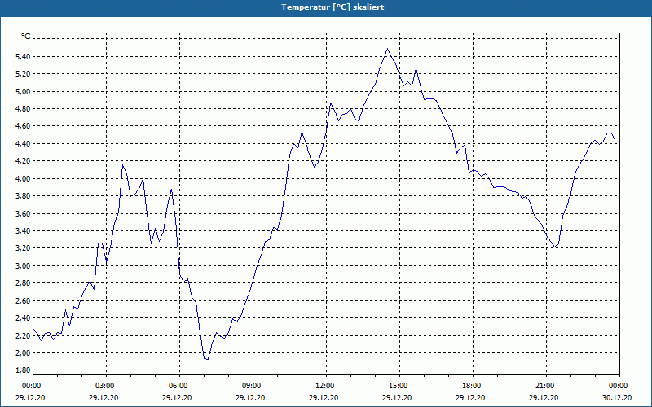The width and height of the screenshot is (652, 407).
Task: Select the 4,80 y-axis label
Action: (x=23, y=109)
